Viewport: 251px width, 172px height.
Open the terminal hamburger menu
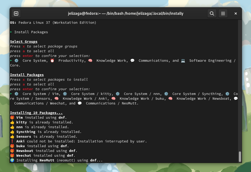223,13
